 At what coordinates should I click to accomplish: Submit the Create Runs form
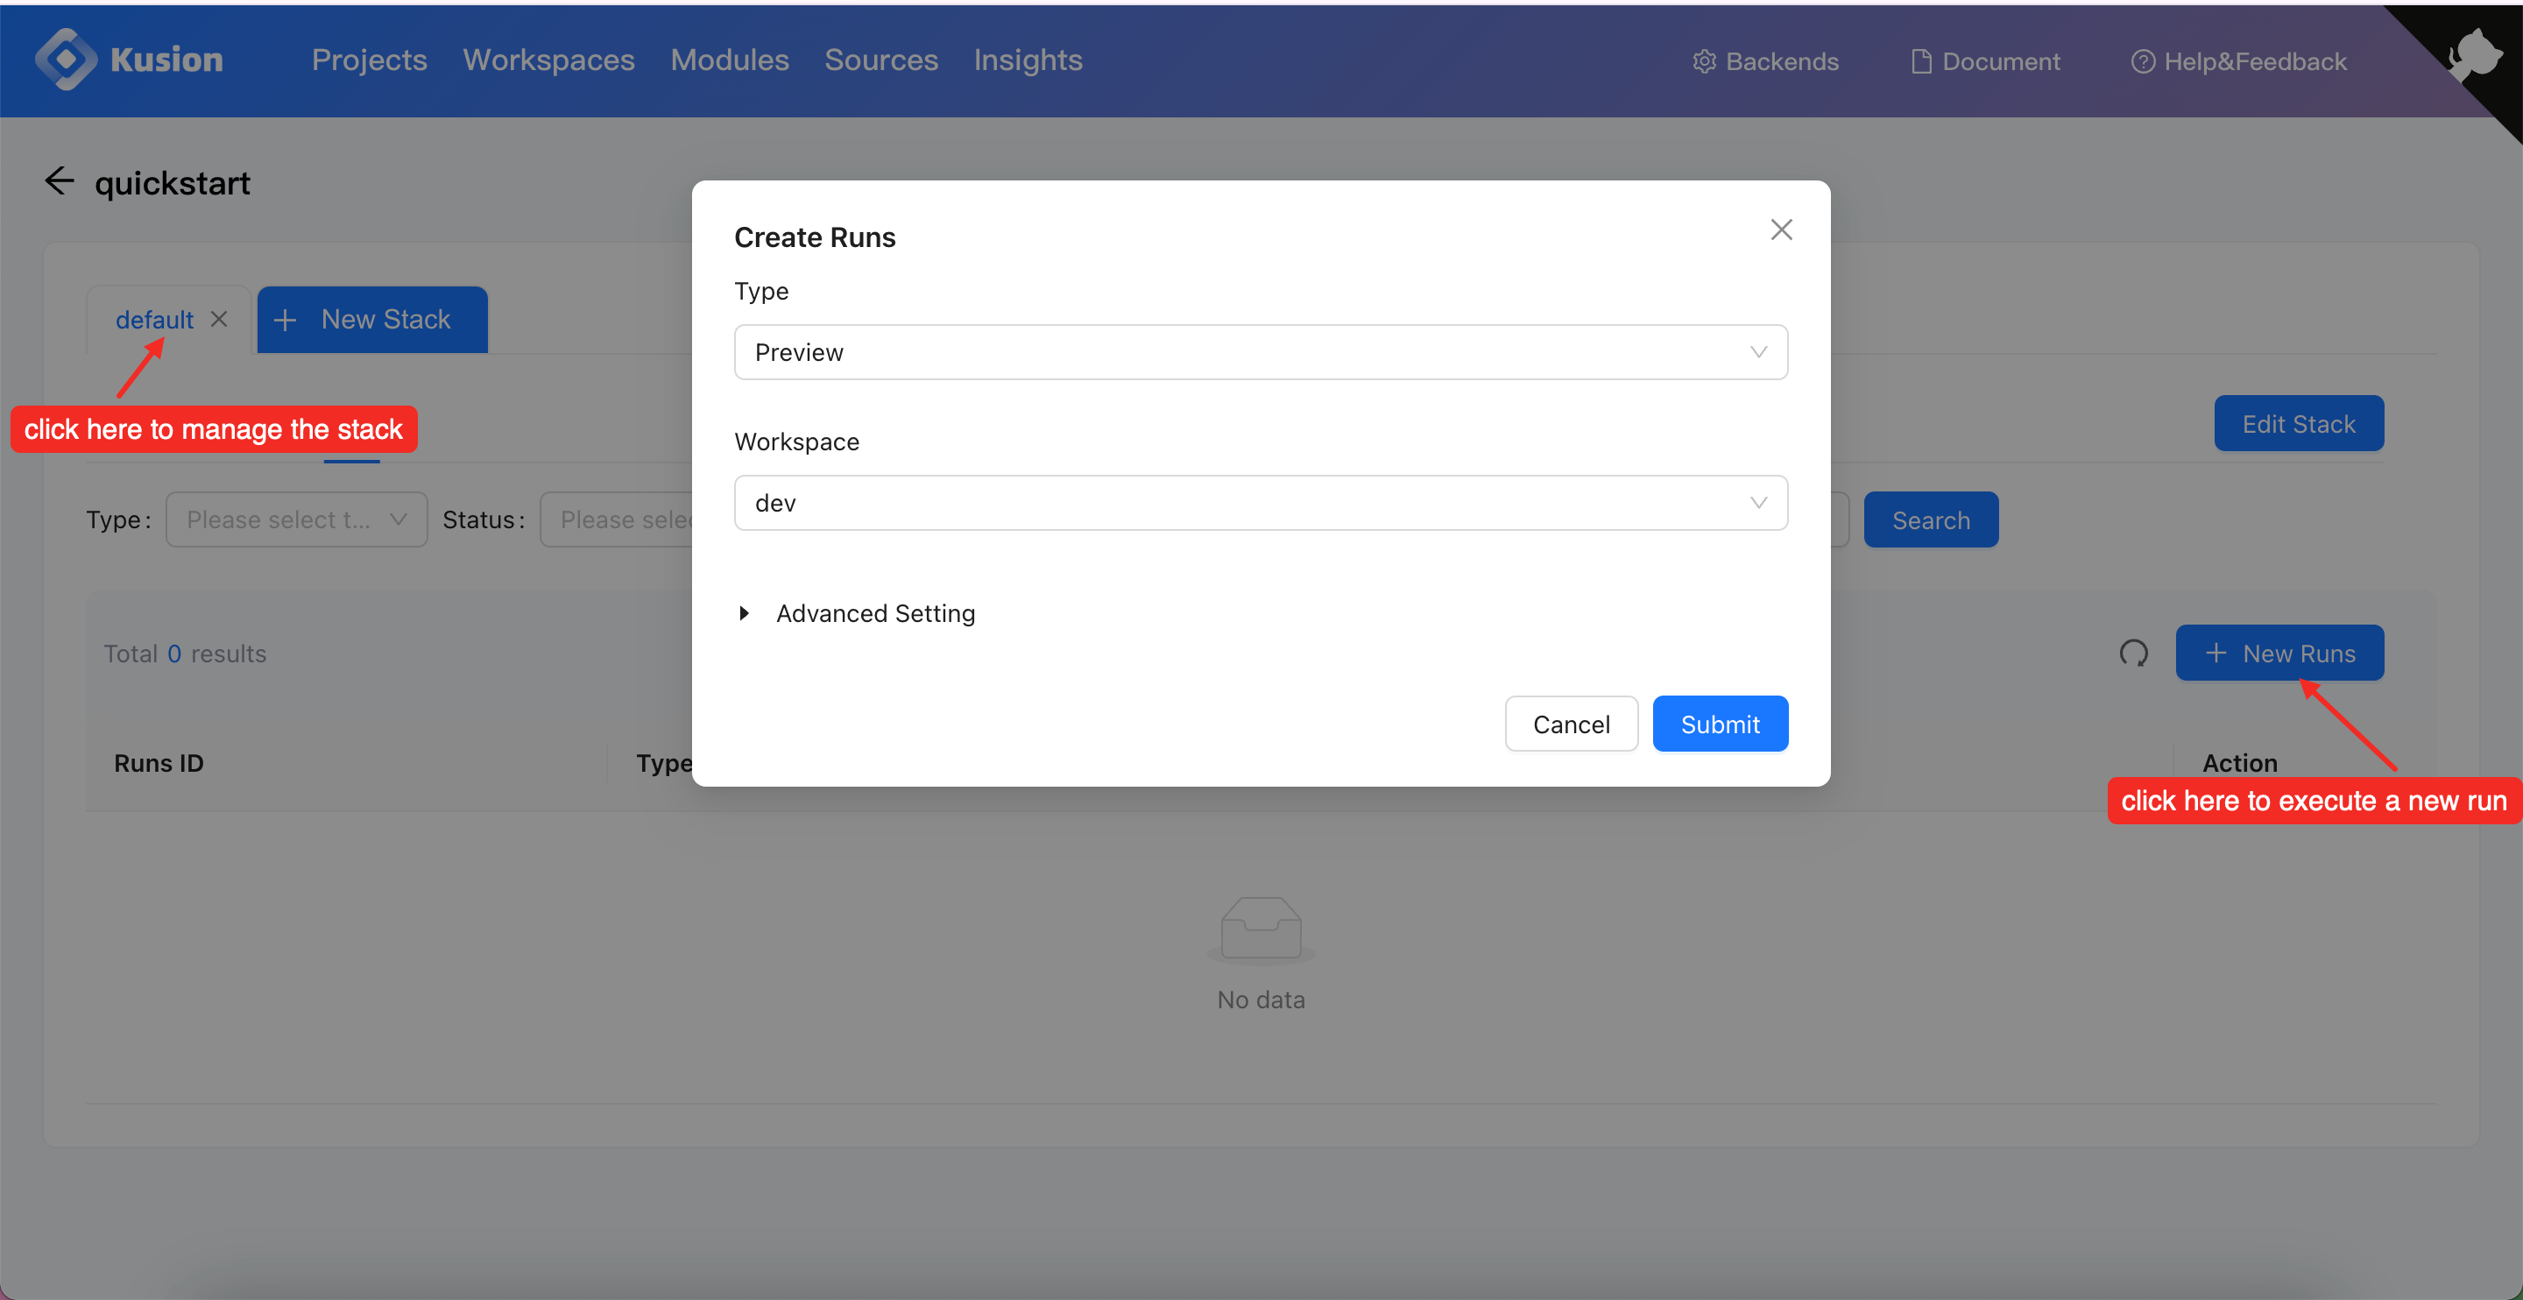(x=1720, y=724)
